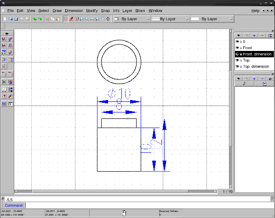Screen dimensions: 275x218
Task: Toggle visibility of Top_dimension layer
Action: (x=237, y=67)
